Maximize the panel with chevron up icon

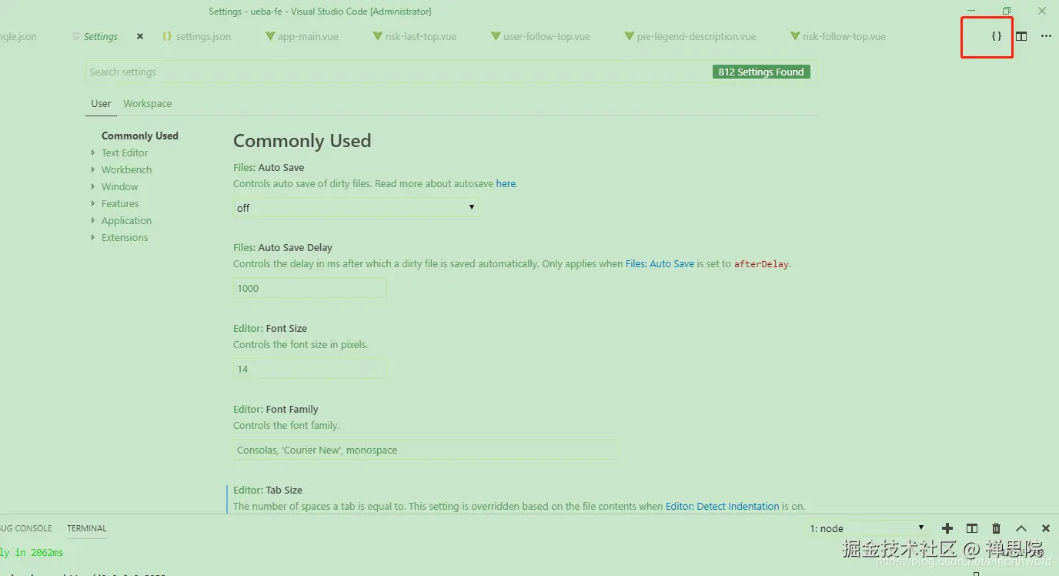pyautogui.click(x=1021, y=528)
